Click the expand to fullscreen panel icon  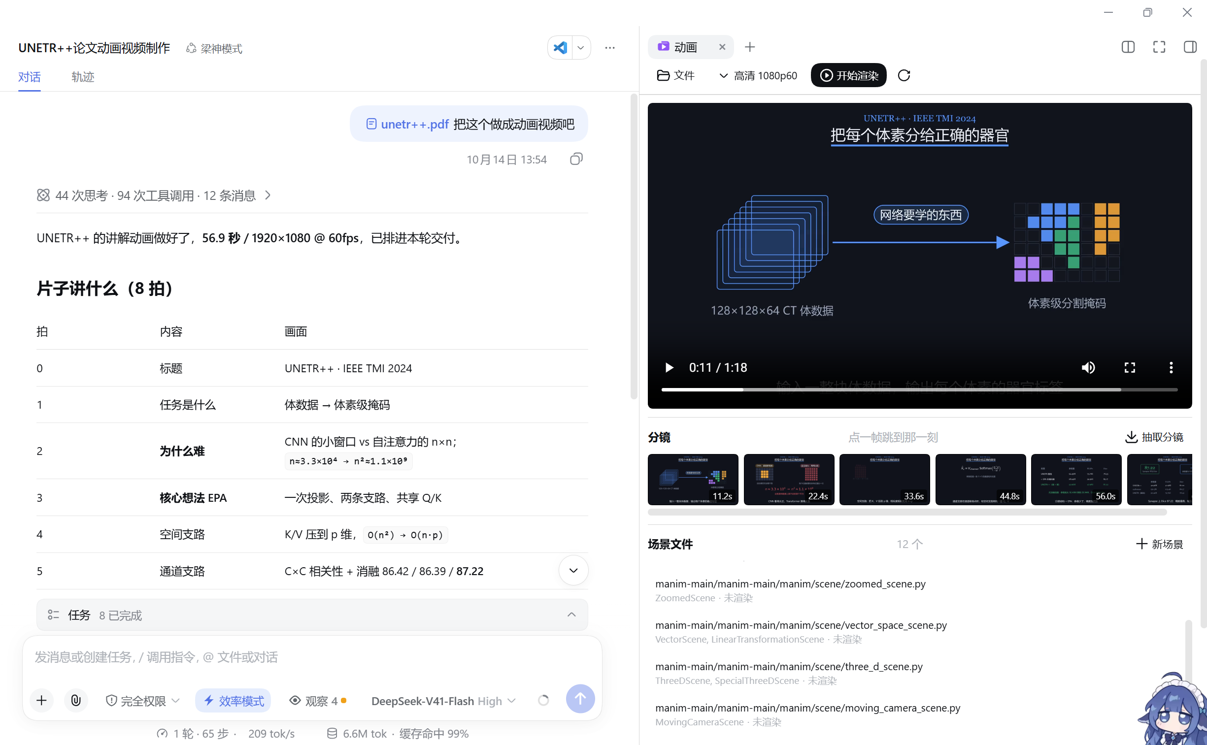pos(1159,47)
